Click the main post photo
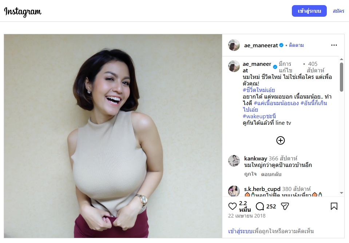Viewport: 349px width, 243px height. [x=113, y=136]
